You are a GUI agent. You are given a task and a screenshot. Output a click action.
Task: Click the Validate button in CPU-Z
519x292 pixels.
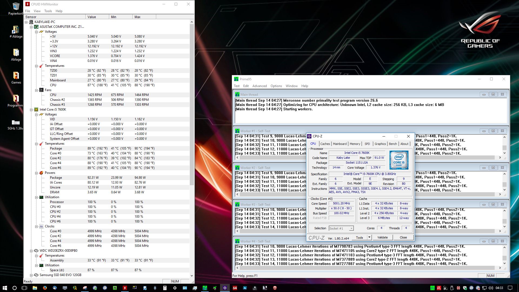point(382,237)
